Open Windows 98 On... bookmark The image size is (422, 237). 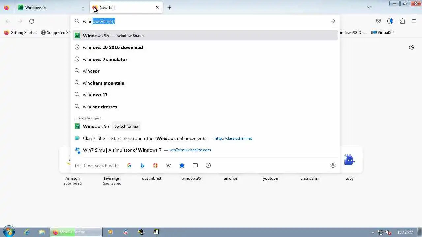click(x=353, y=33)
